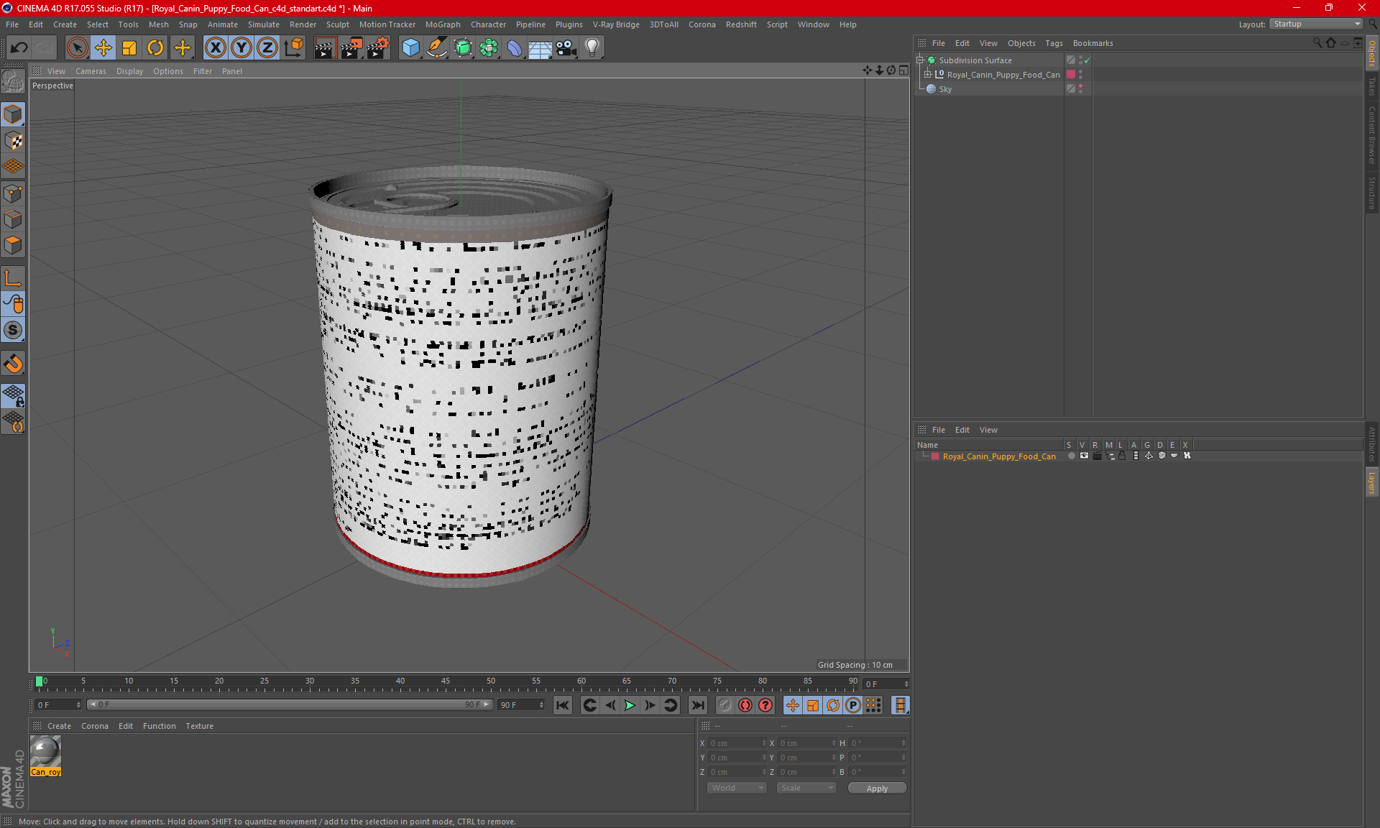Image resolution: width=1380 pixels, height=828 pixels.
Task: Play the animation forward
Action: point(630,705)
